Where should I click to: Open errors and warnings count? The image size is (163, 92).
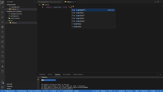tap(45, 91)
